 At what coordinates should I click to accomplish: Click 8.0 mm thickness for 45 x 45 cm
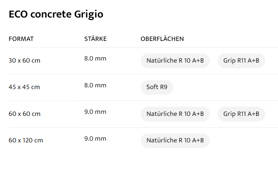pyautogui.click(x=95, y=85)
